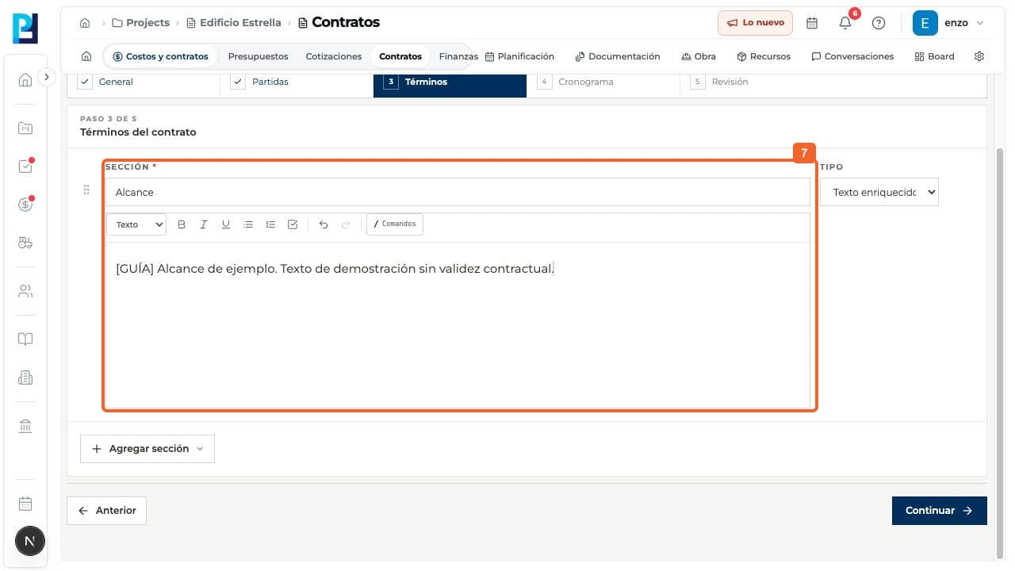The height and width of the screenshot is (571, 1015).
Task: Open the folder chart icon in the sidebar
Action: point(25,128)
